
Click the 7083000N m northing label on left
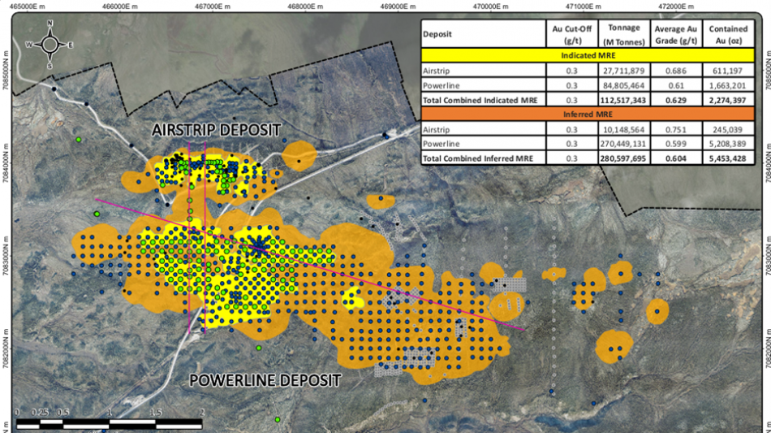pos(6,255)
